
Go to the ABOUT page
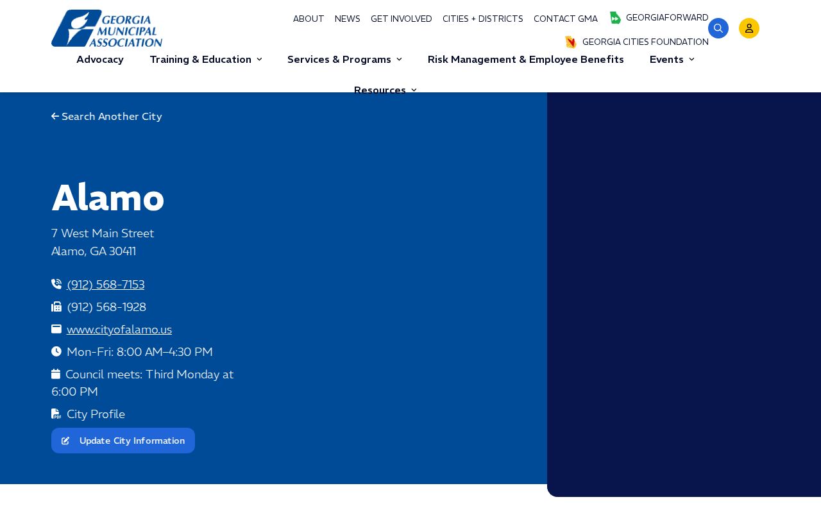pyautogui.click(x=309, y=19)
